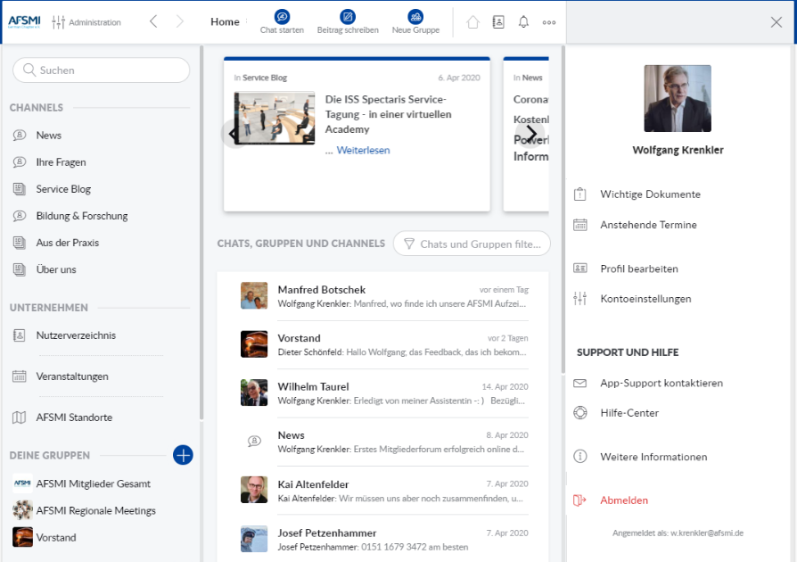The height and width of the screenshot is (562, 797).
Task: Click the main content vertical scrollbar
Action: (x=563, y=210)
